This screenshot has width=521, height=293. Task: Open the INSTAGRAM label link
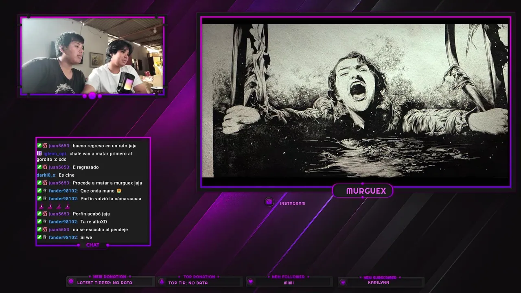click(x=292, y=203)
